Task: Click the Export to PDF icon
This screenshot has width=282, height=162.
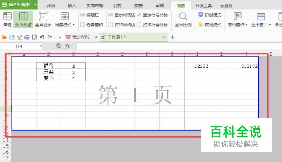Action: point(20,37)
